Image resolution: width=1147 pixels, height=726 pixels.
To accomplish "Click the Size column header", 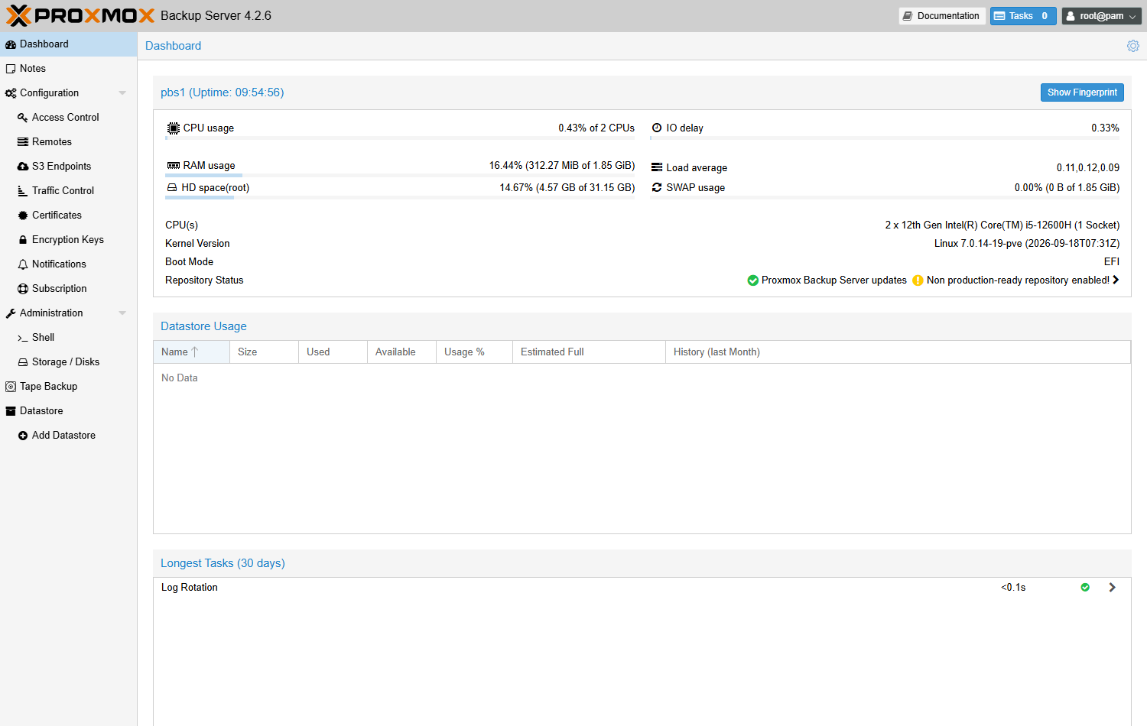I will (x=264, y=352).
